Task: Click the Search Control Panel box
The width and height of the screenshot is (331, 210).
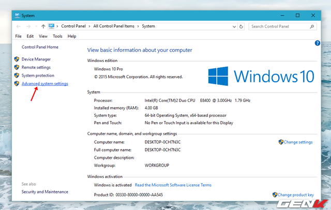Action: pyautogui.click(x=276, y=26)
